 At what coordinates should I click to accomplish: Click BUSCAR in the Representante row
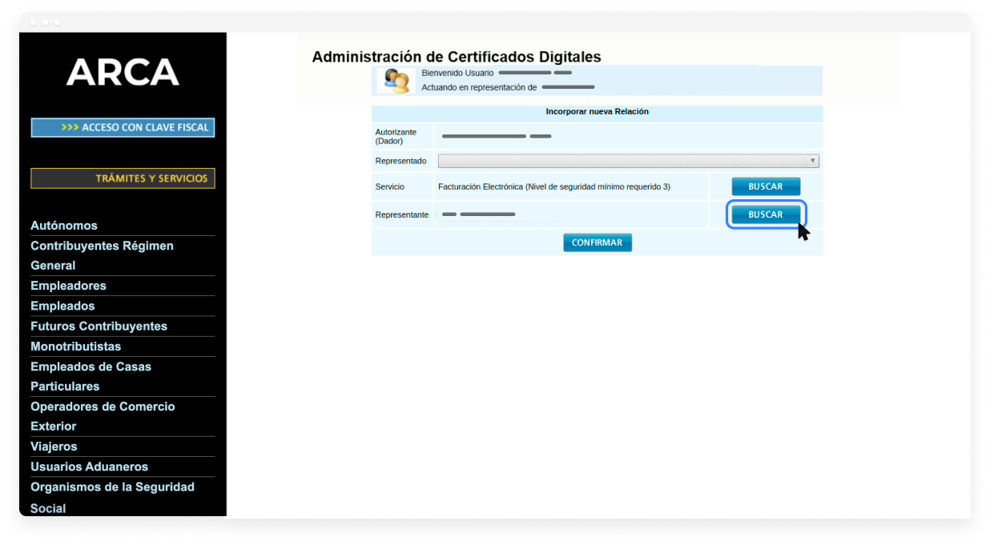pyautogui.click(x=766, y=214)
